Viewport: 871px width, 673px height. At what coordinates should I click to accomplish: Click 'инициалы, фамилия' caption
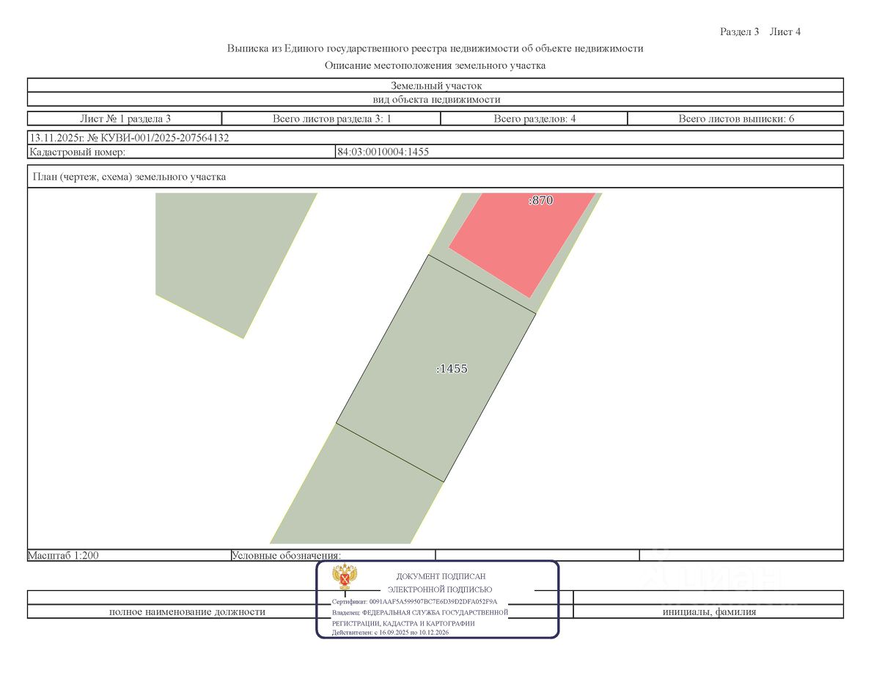pos(709,612)
